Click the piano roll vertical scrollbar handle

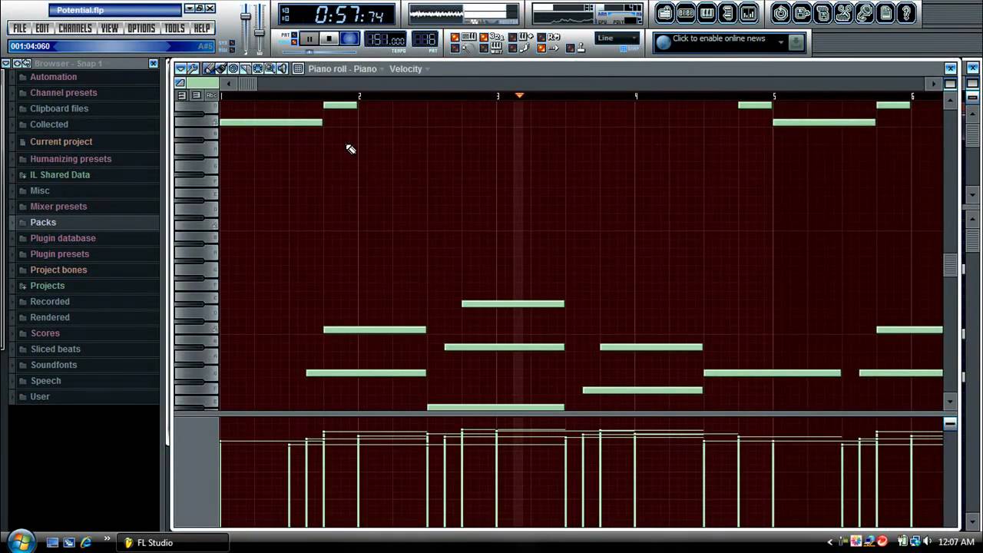pos(950,265)
